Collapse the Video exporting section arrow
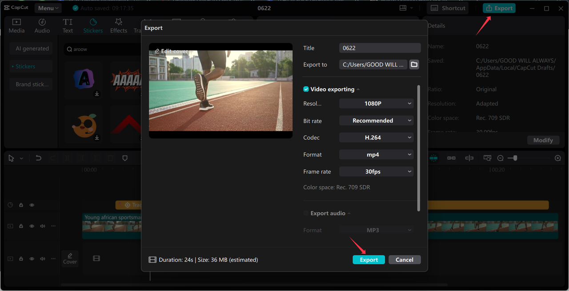The image size is (569, 291). [358, 90]
